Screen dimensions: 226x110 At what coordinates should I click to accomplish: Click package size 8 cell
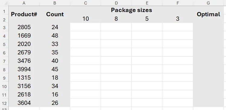pos(116,19)
